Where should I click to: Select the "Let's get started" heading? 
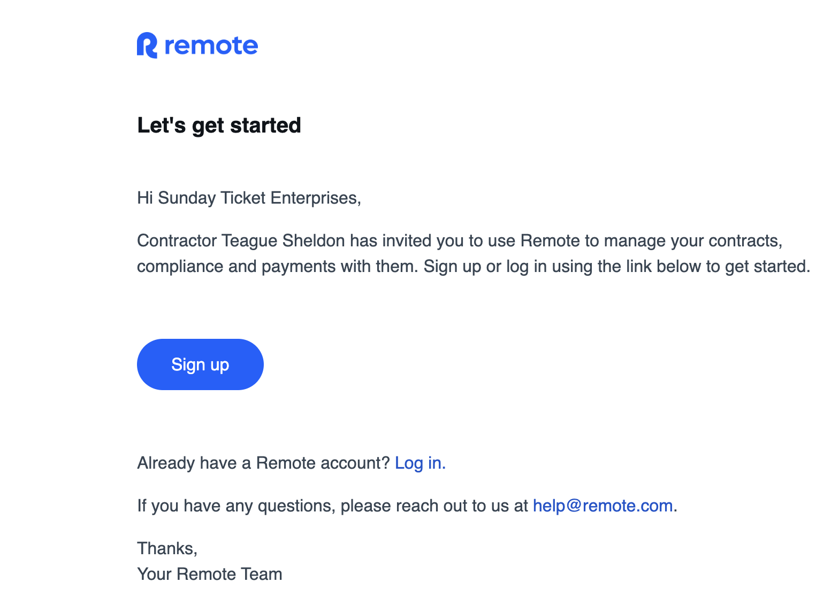(219, 126)
